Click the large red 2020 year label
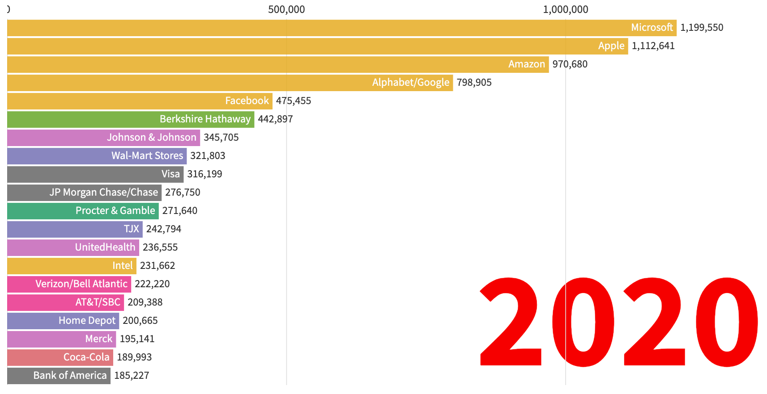Viewport: 767px width, 394px height. 618,322
